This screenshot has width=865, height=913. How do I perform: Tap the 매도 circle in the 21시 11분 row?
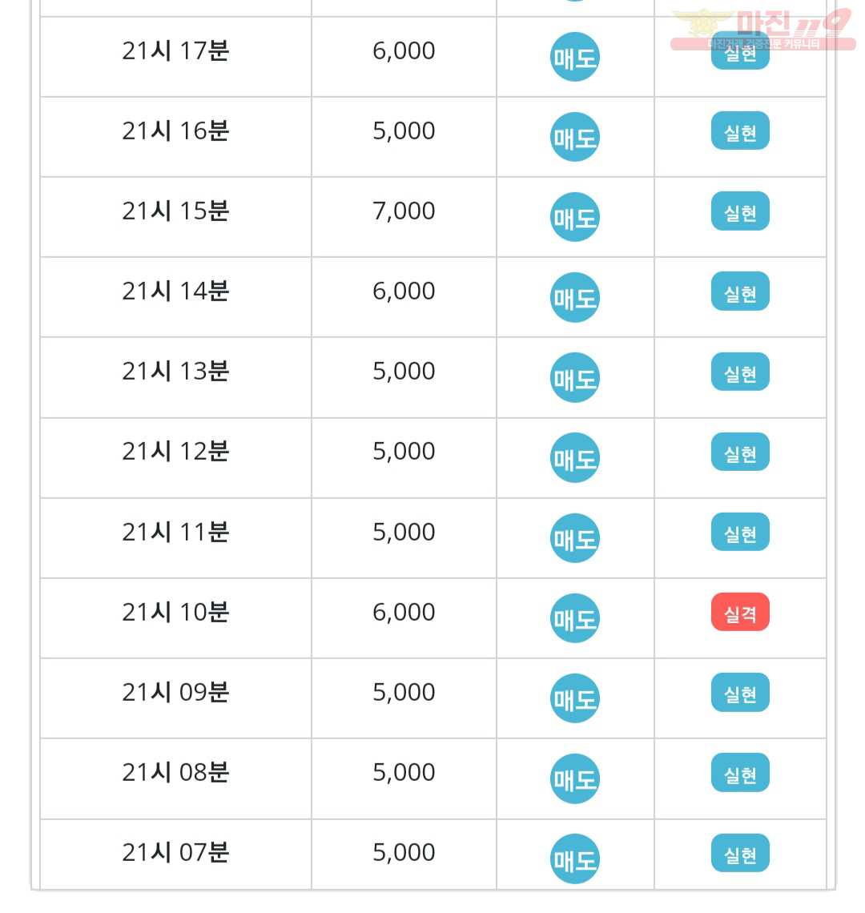tap(574, 538)
